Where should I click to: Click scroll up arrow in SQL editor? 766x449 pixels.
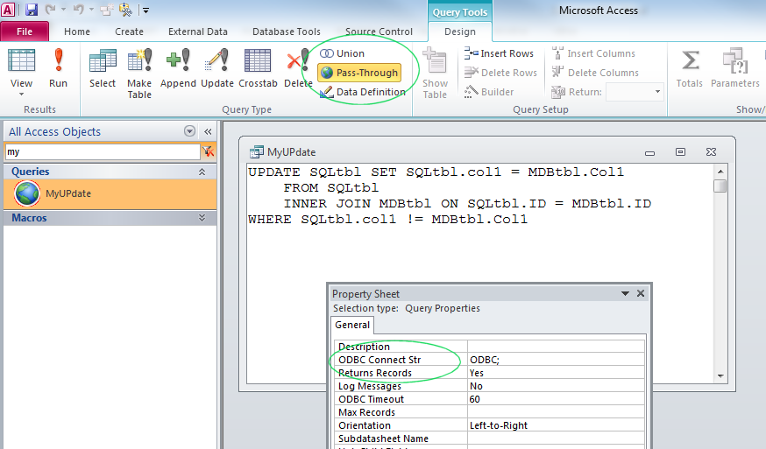tap(720, 172)
